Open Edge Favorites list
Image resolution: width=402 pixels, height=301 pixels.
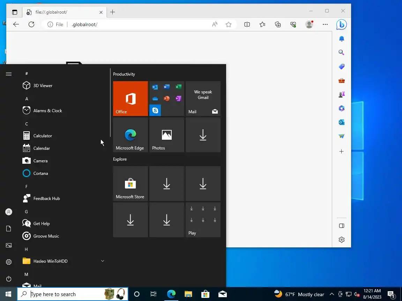262,24
